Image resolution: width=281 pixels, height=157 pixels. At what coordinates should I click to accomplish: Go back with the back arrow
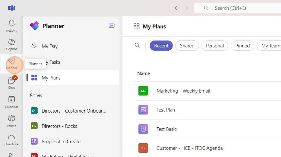pyautogui.click(x=176, y=8)
